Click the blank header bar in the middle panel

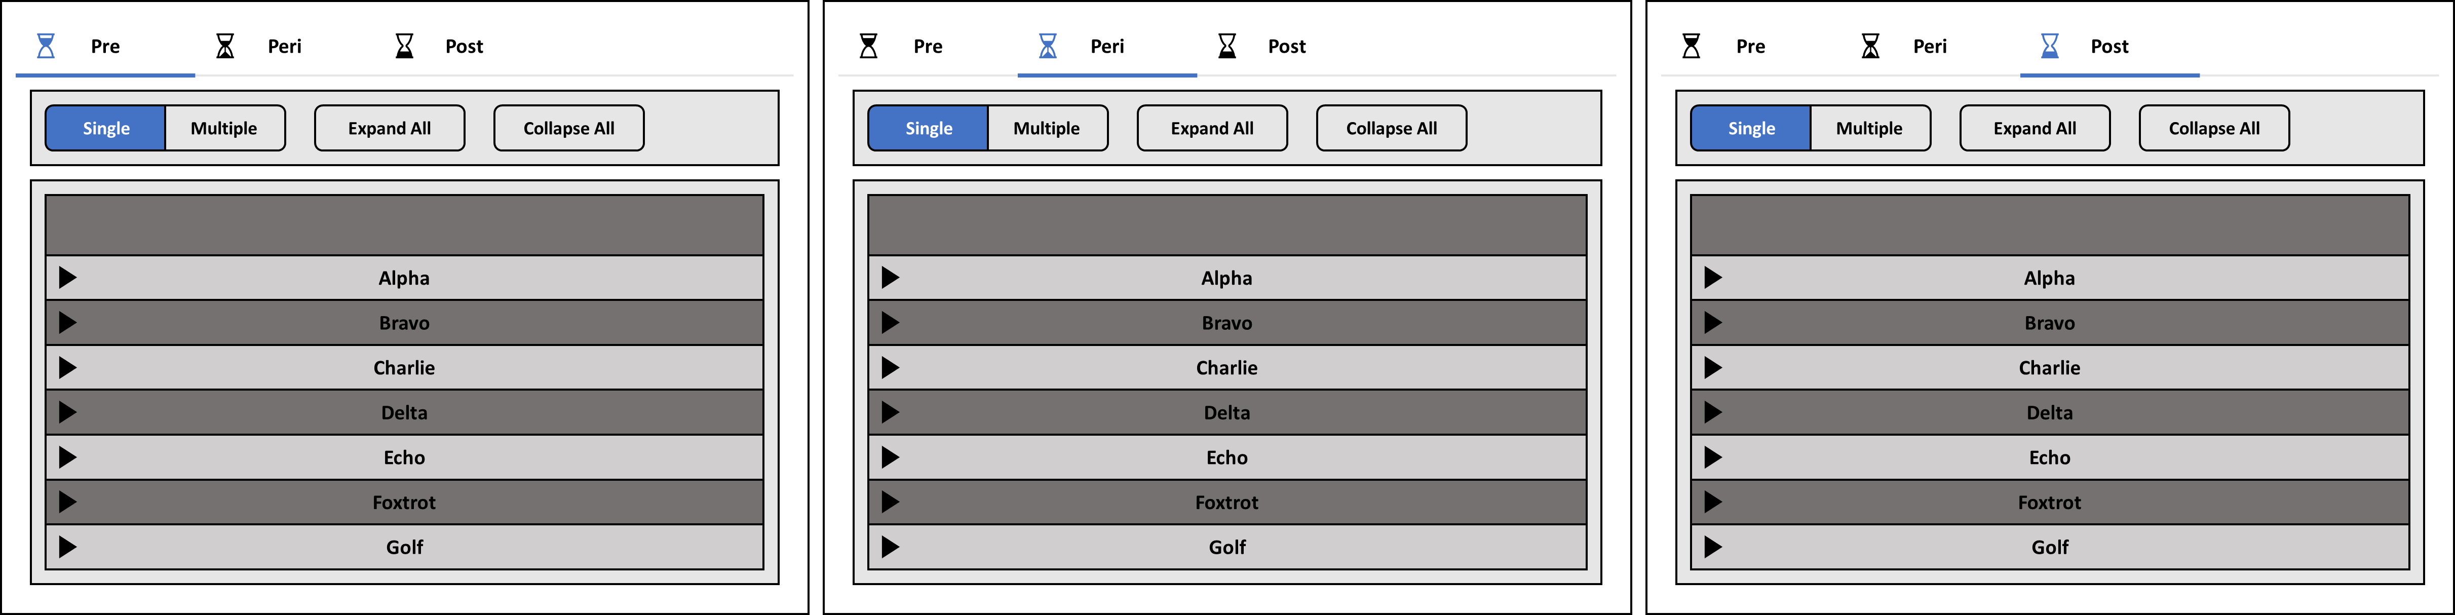coord(1226,225)
